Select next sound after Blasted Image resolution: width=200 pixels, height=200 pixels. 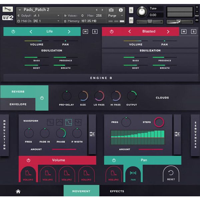[x=168, y=32]
